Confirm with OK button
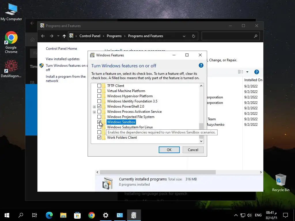The width and height of the screenshot is (295, 221). tap(169, 150)
